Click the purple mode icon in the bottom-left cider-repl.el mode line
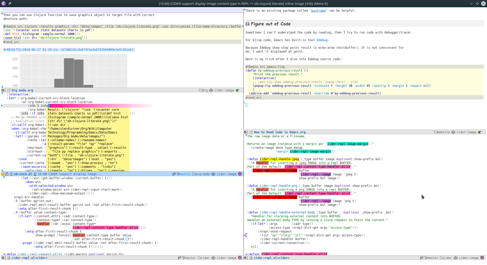The width and height of the screenshot is (487, 265). click(240, 258)
